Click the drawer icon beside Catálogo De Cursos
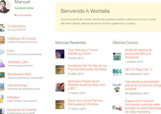Viewport: 161px width, 114px height. click(x=2, y=40)
